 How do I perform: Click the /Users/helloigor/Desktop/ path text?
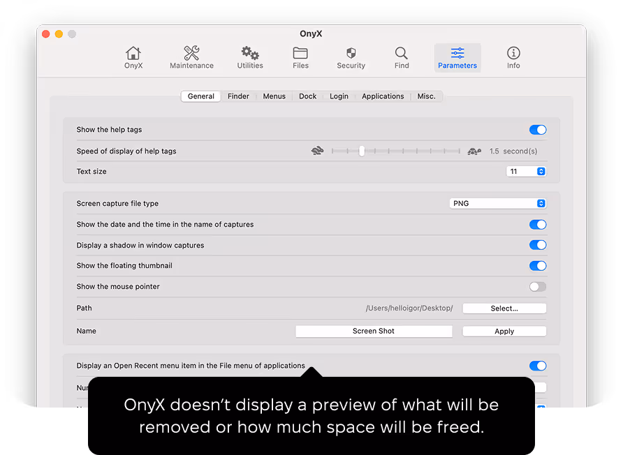(x=409, y=308)
